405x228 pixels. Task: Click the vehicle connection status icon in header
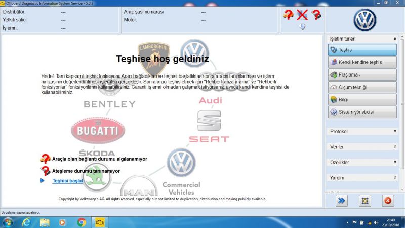288,15
